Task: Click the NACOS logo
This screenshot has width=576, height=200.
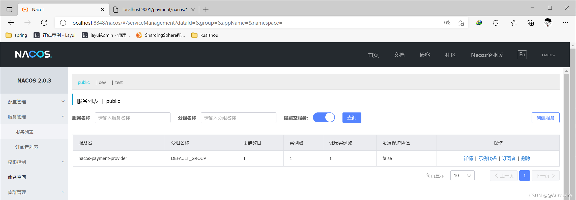Action: click(x=33, y=54)
